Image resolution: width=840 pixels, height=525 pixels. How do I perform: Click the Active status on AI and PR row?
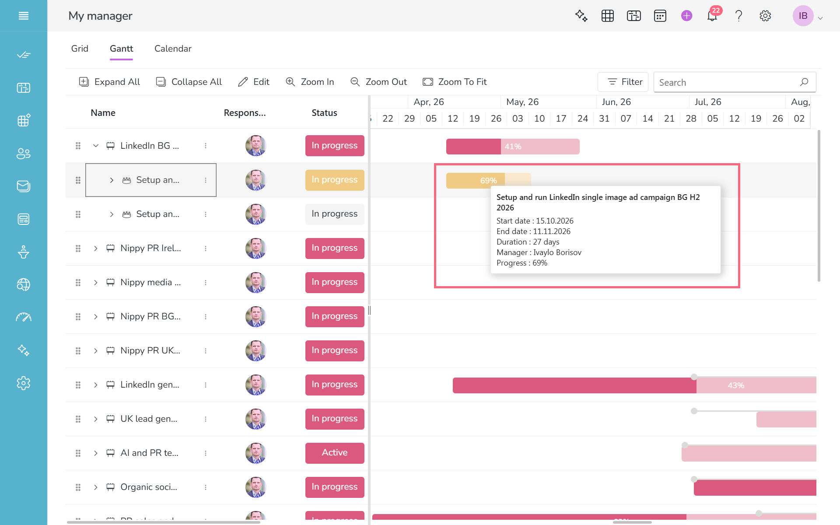[335, 453]
